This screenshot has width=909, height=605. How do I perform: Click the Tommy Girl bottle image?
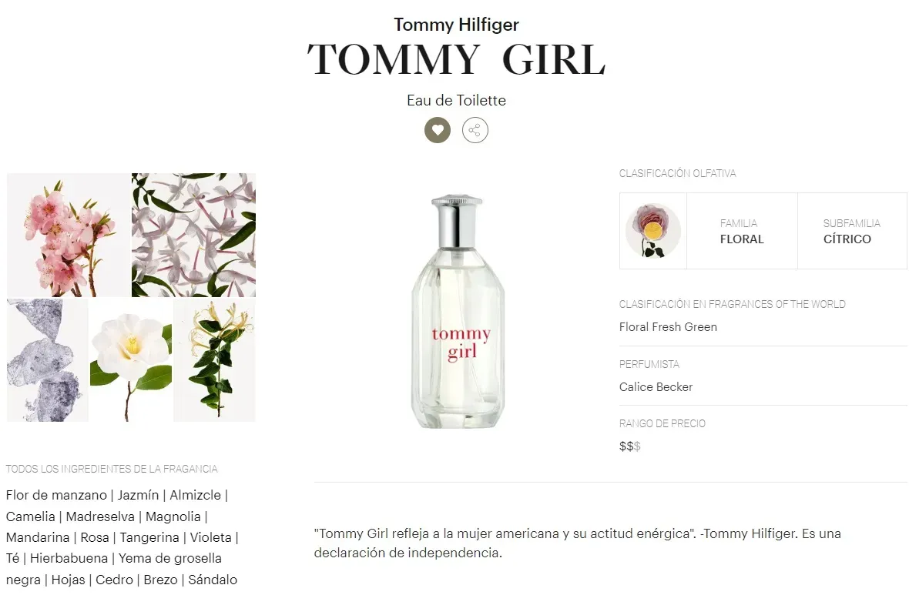(x=458, y=312)
